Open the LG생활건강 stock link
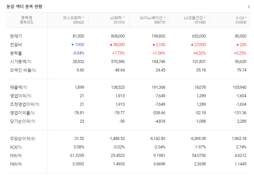 tap(193, 18)
